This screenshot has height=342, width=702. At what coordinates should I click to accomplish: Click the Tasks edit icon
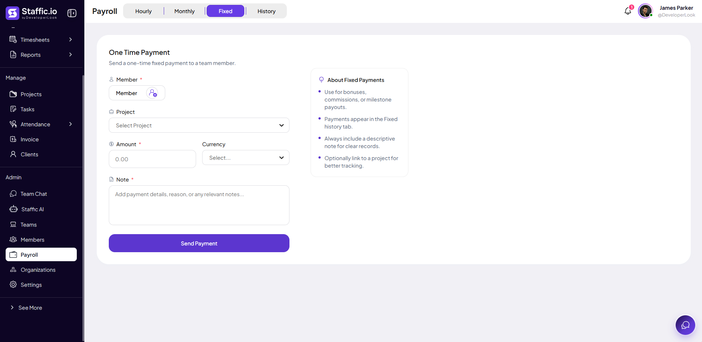[13, 109]
